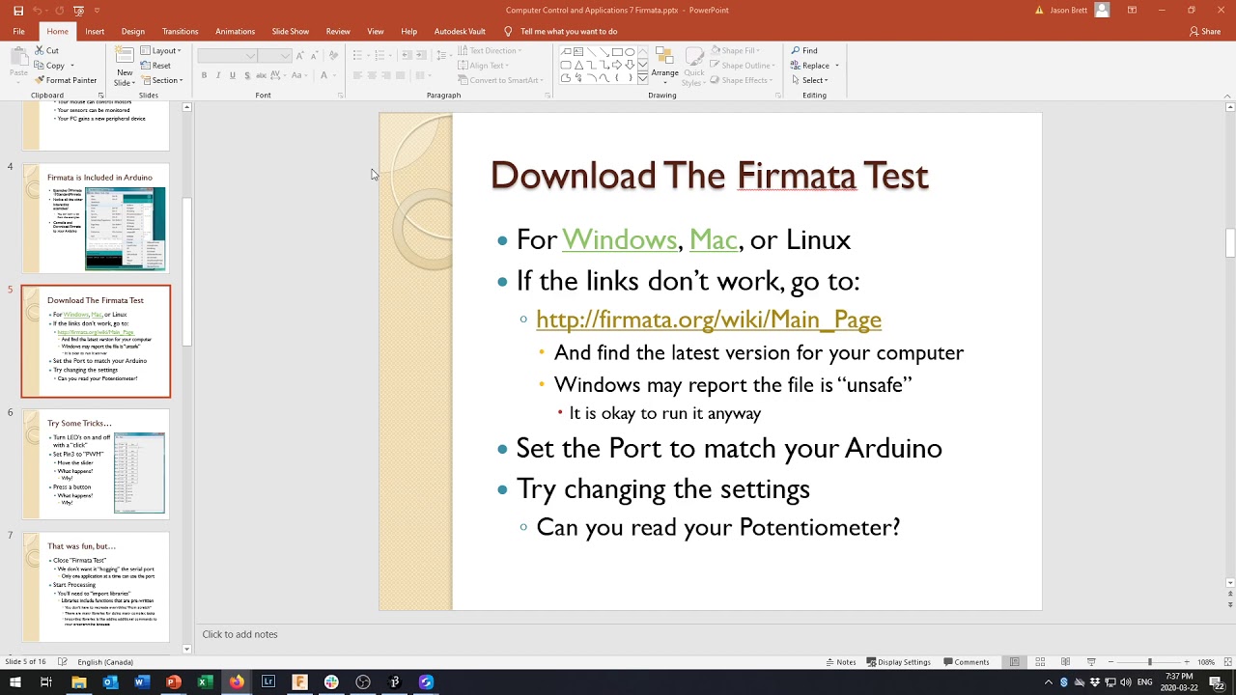The height and width of the screenshot is (695, 1236).
Task: Open the Autodesk Vault tab
Action: (x=460, y=31)
